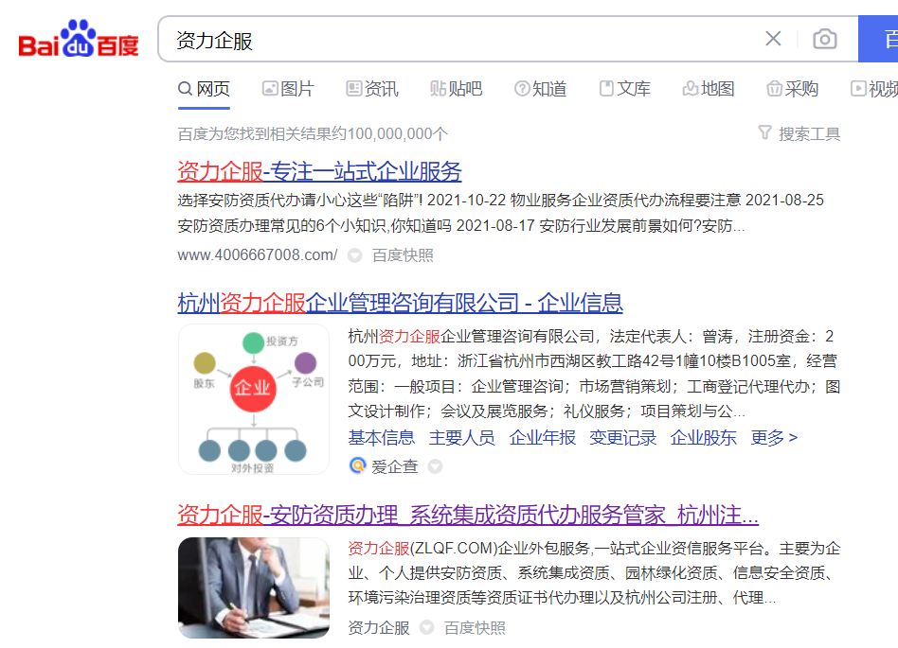Click the 网页 magnifier icon
Image resolution: width=898 pixels, height=648 pixels.
point(185,89)
